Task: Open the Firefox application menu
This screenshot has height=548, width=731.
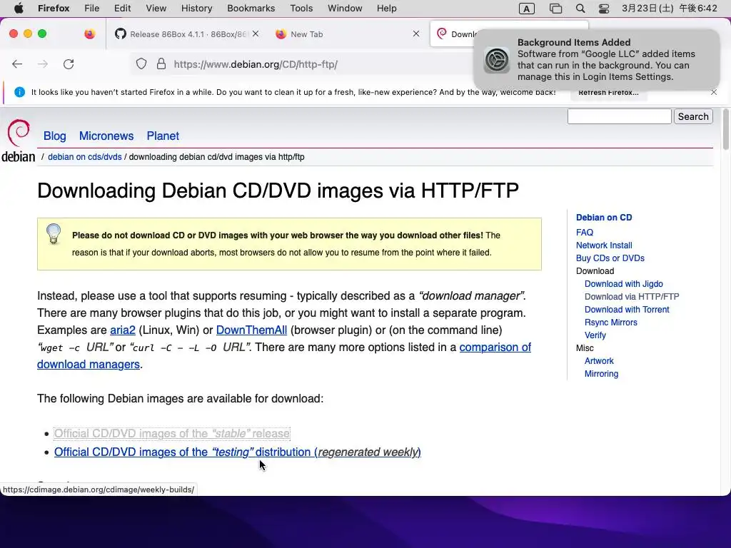Action: 54,9
